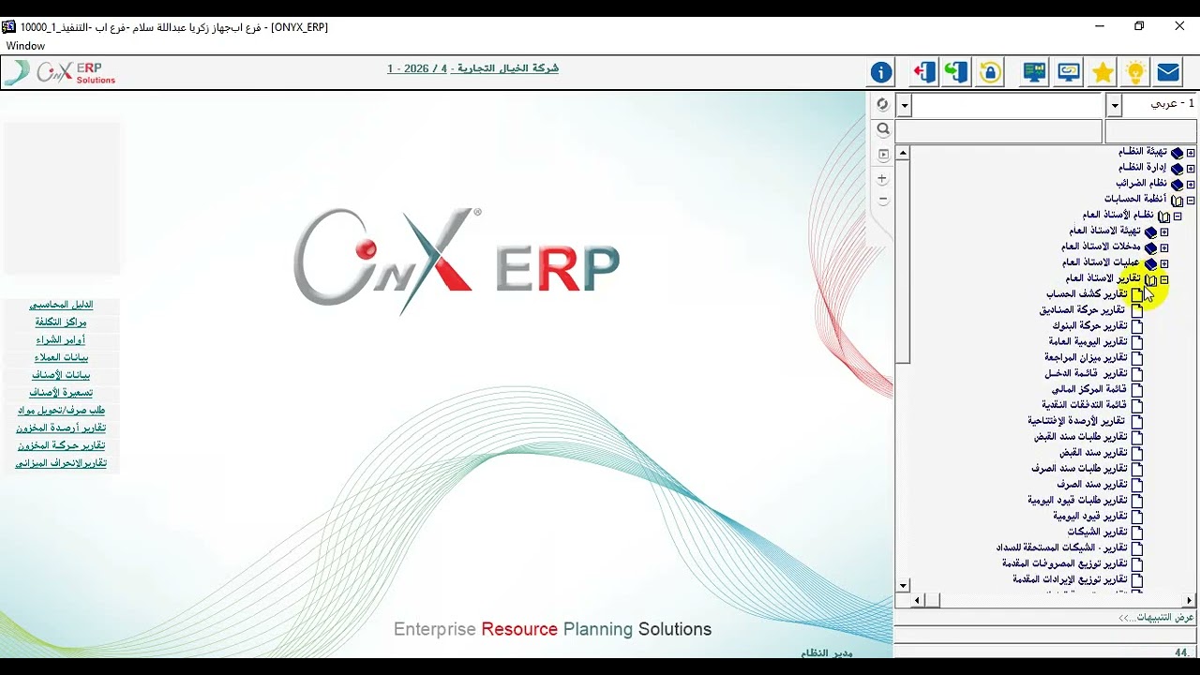Click the book icon of مدخلات الاستاذ العام

click(x=1150, y=247)
